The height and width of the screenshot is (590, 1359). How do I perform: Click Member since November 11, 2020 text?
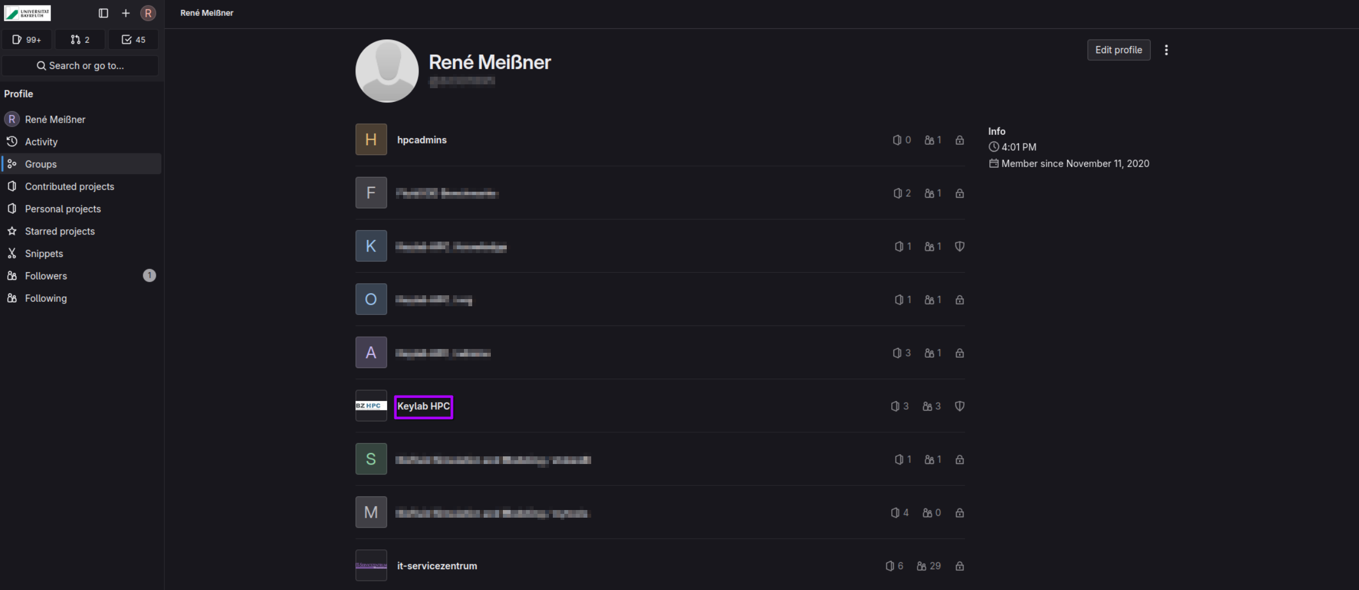(1075, 163)
